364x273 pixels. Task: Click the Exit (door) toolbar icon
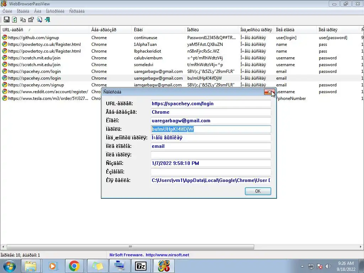pyautogui.click(x=48, y=20)
